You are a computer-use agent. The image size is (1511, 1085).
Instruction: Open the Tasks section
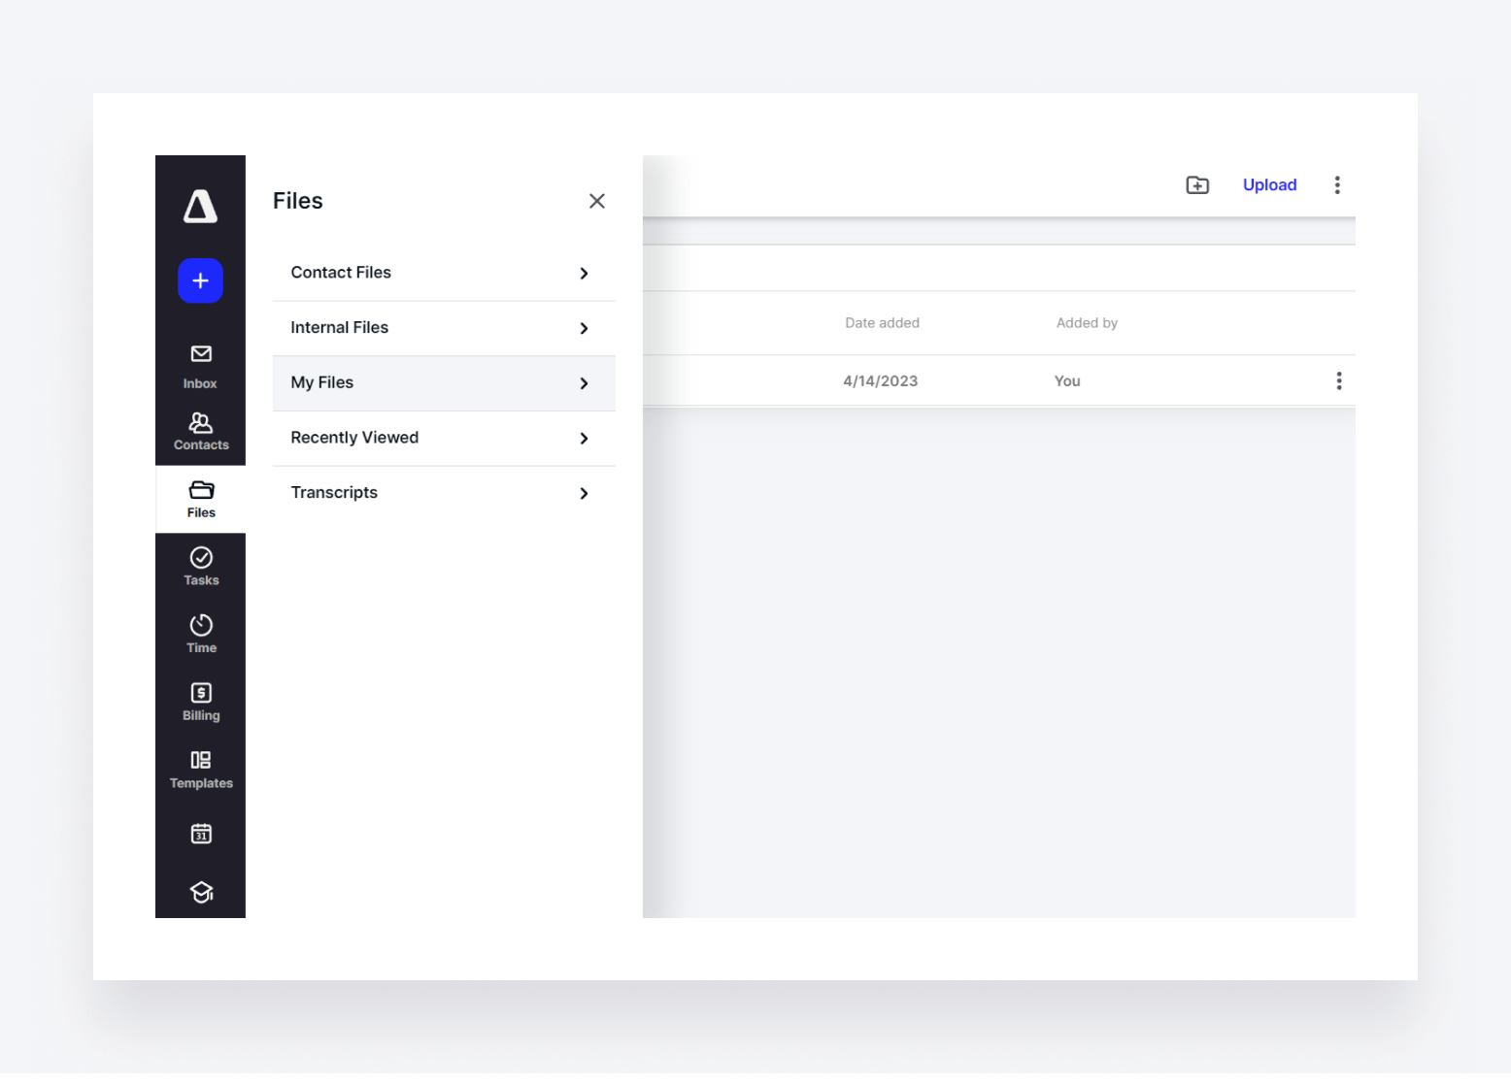pyautogui.click(x=200, y=567)
